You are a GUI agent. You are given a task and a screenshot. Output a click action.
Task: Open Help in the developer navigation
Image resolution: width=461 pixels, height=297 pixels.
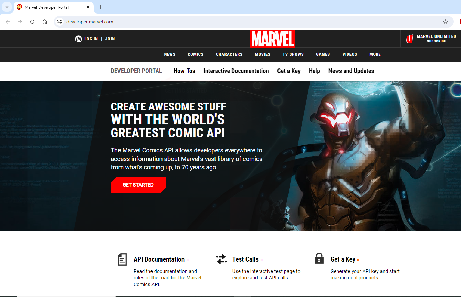click(x=314, y=71)
